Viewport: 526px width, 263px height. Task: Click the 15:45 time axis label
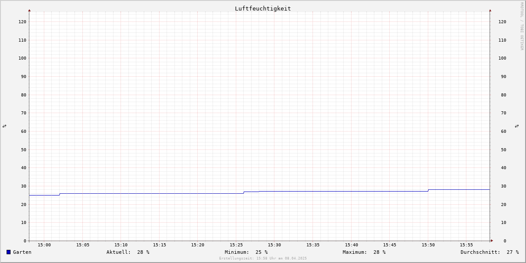pyautogui.click(x=390, y=245)
